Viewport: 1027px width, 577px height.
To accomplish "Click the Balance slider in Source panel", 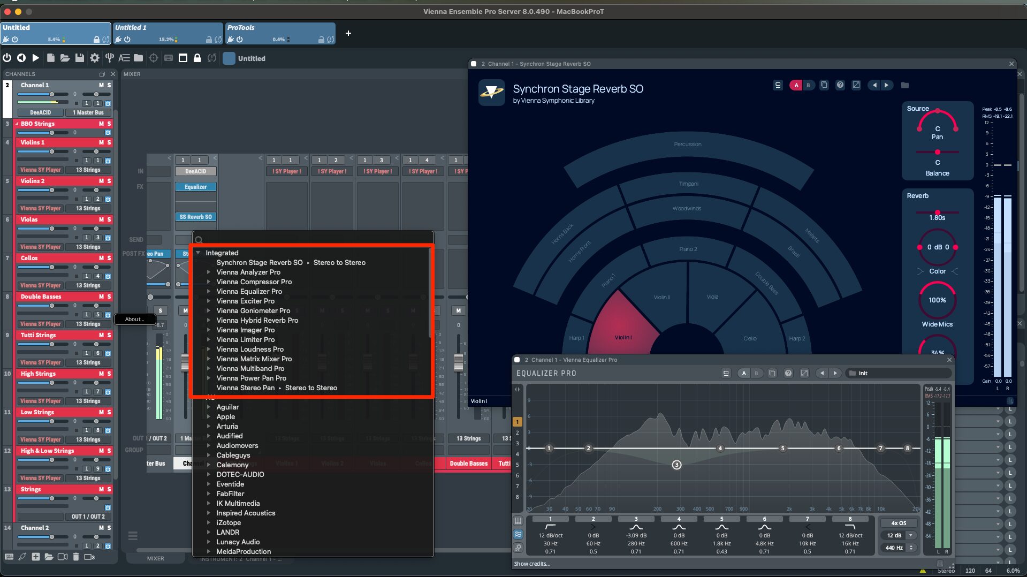I will pos(937,153).
